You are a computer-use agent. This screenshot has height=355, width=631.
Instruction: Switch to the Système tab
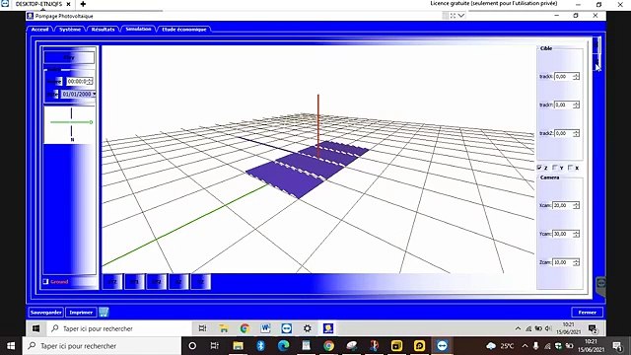70,30
